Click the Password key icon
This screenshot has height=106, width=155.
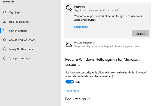pos(69,8)
